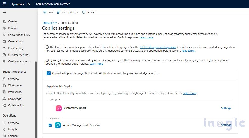Click the Productivity sidebar icon
This screenshot has height=138, width=249.
[x=4, y=92]
